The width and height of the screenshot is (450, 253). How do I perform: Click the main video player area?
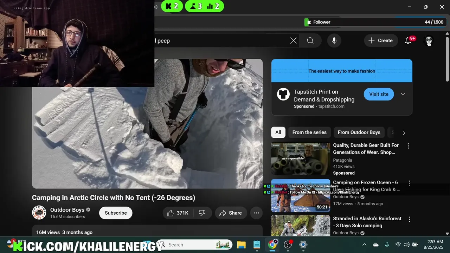pyautogui.click(x=147, y=124)
